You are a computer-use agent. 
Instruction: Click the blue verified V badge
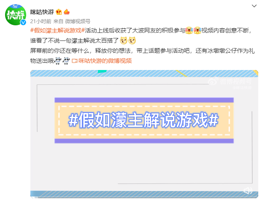(x=23, y=22)
